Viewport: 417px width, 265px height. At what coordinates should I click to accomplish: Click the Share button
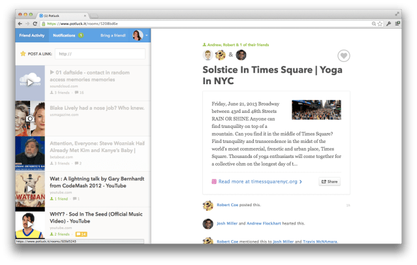pos(330,181)
